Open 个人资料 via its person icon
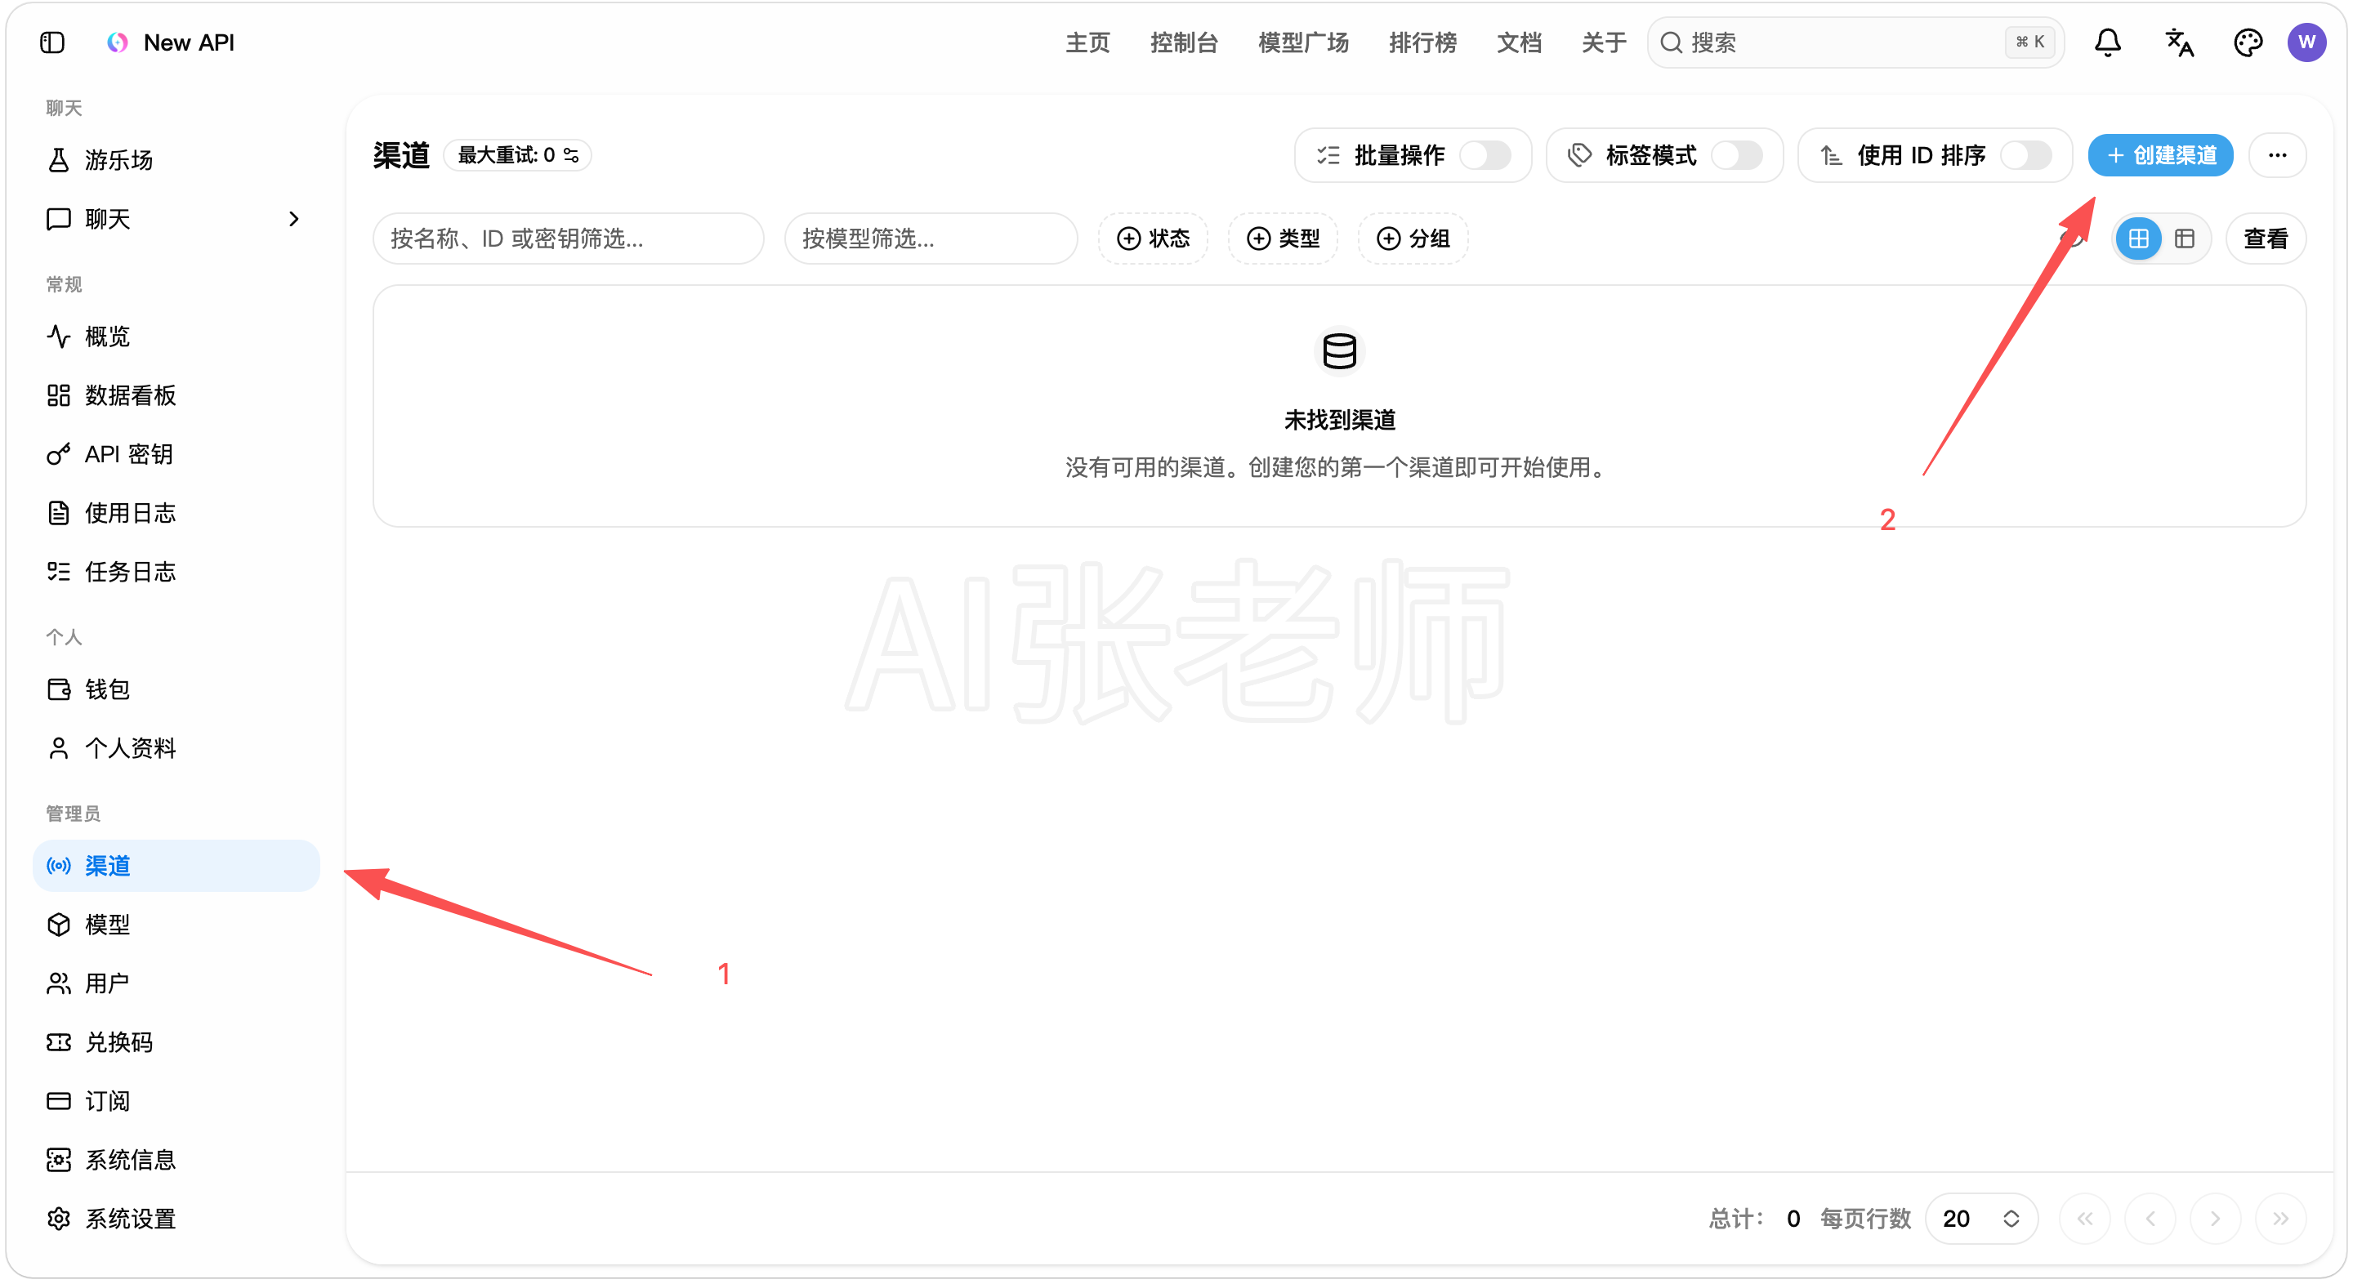Screen dimensions: 2353x1284 [x=59, y=748]
